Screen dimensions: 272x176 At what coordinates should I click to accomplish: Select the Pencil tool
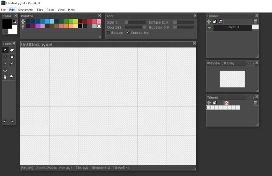[x=5, y=50]
